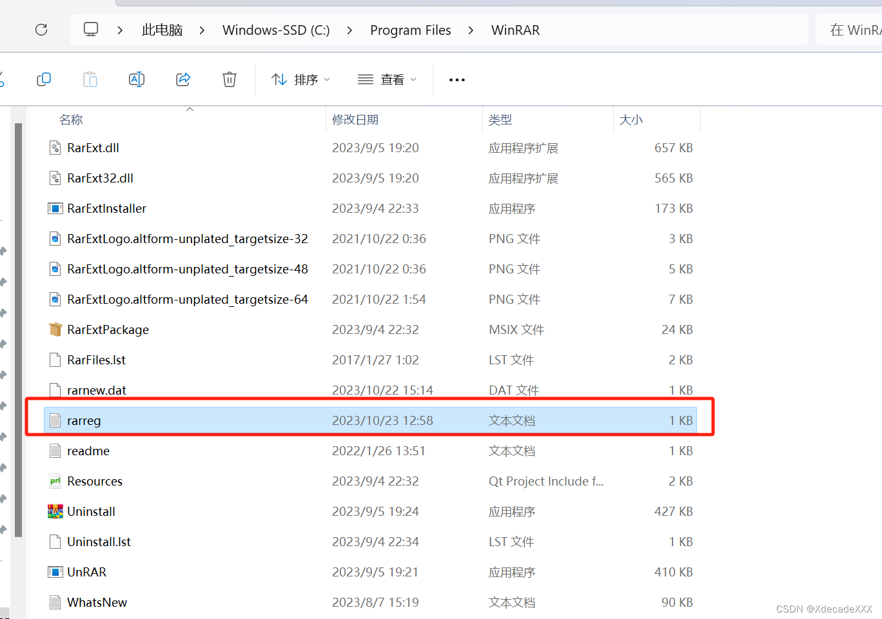882x619 pixels.
Task: Select file name RarExtPackage
Action: point(108,329)
